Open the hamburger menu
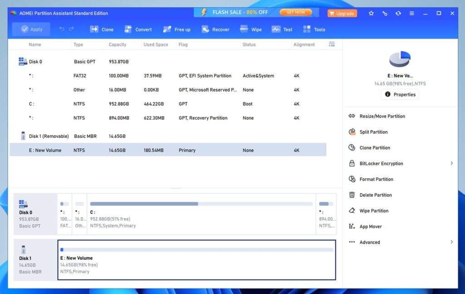 coord(412,13)
